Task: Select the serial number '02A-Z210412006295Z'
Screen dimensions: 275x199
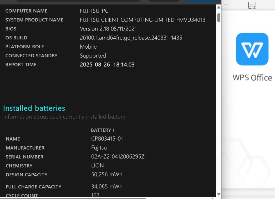Action: pos(118,157)
